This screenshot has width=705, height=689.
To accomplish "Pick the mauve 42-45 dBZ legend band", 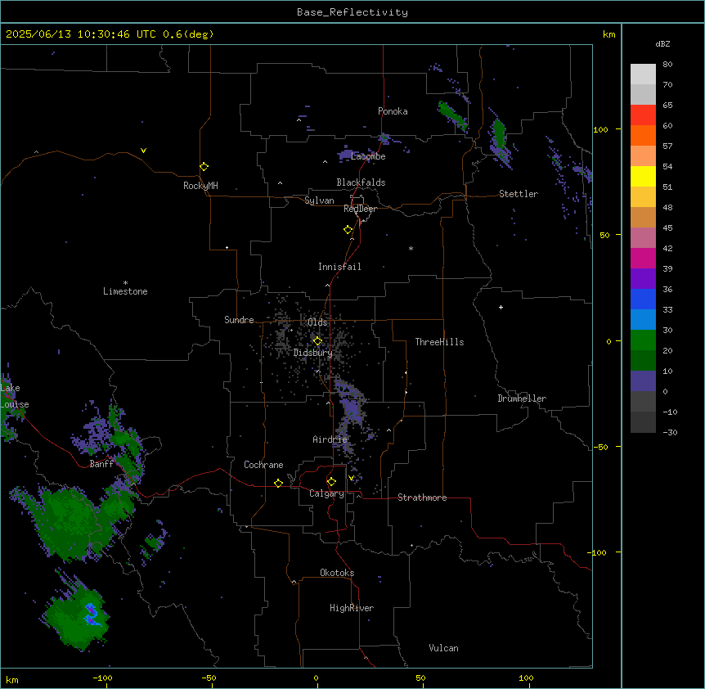I will [x=643, y=238].
